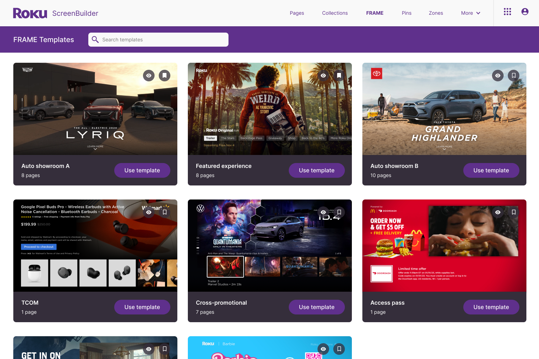Preview the GET IN ON template with eye icon
The height and width of the screenshot is (359, 539).
149,349
